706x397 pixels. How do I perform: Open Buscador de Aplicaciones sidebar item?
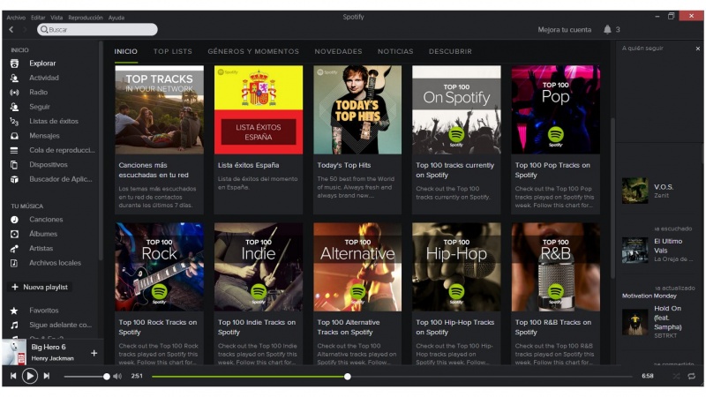pyautogui.click(x=60, y=179)
